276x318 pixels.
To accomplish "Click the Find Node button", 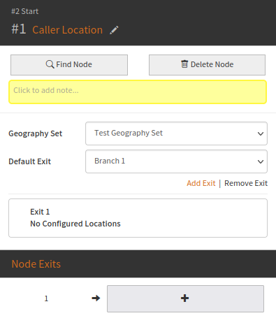I will tap(69, 65).
